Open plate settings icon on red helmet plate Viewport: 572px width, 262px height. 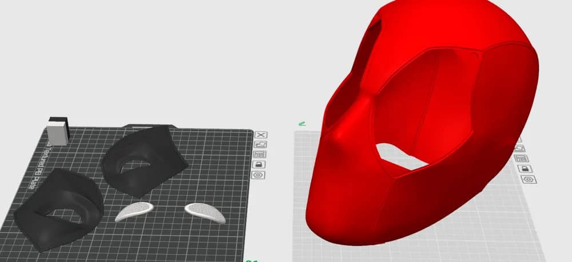click(x=527, y=179)
